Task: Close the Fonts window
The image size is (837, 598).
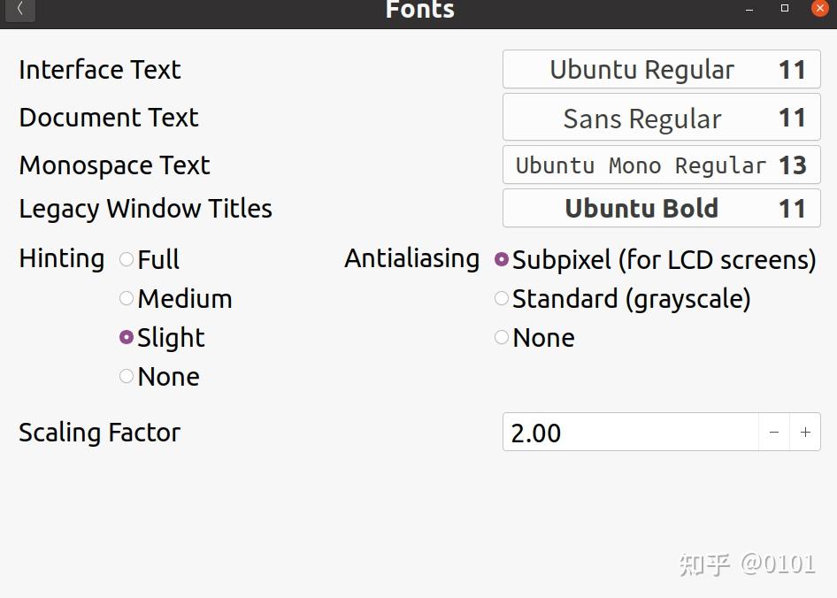Action: tap(819, 8)
